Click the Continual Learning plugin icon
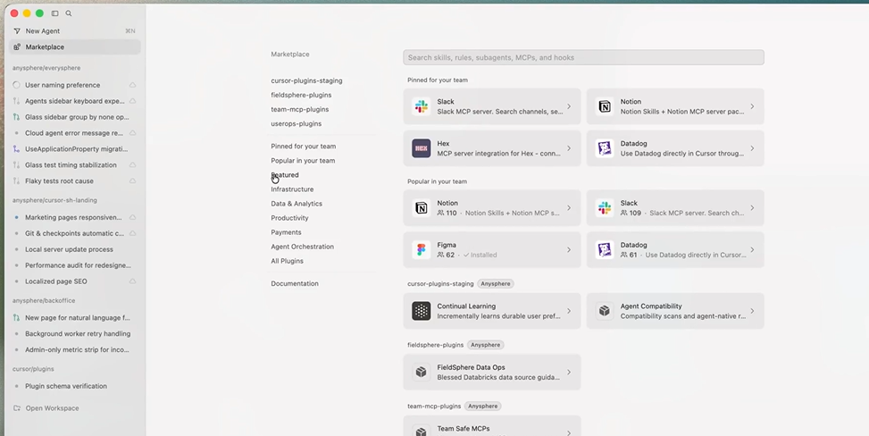This screenshot has height=436, width=869. click(x=421, y=311)
